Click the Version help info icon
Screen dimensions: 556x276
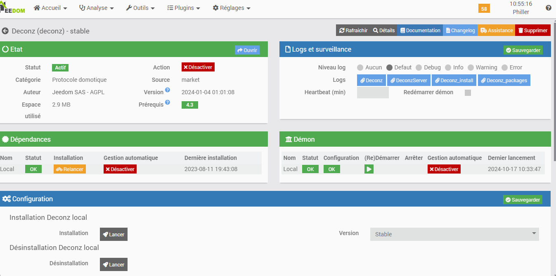coord(168,90)
